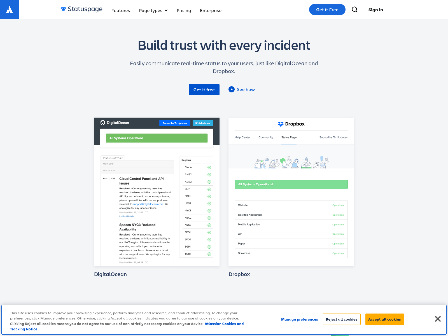Reject all cookies

click(342, 319)
